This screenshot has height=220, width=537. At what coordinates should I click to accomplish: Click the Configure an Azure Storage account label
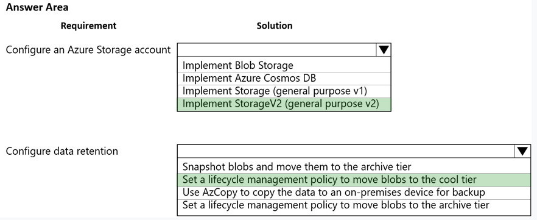[x=88, y=50]
